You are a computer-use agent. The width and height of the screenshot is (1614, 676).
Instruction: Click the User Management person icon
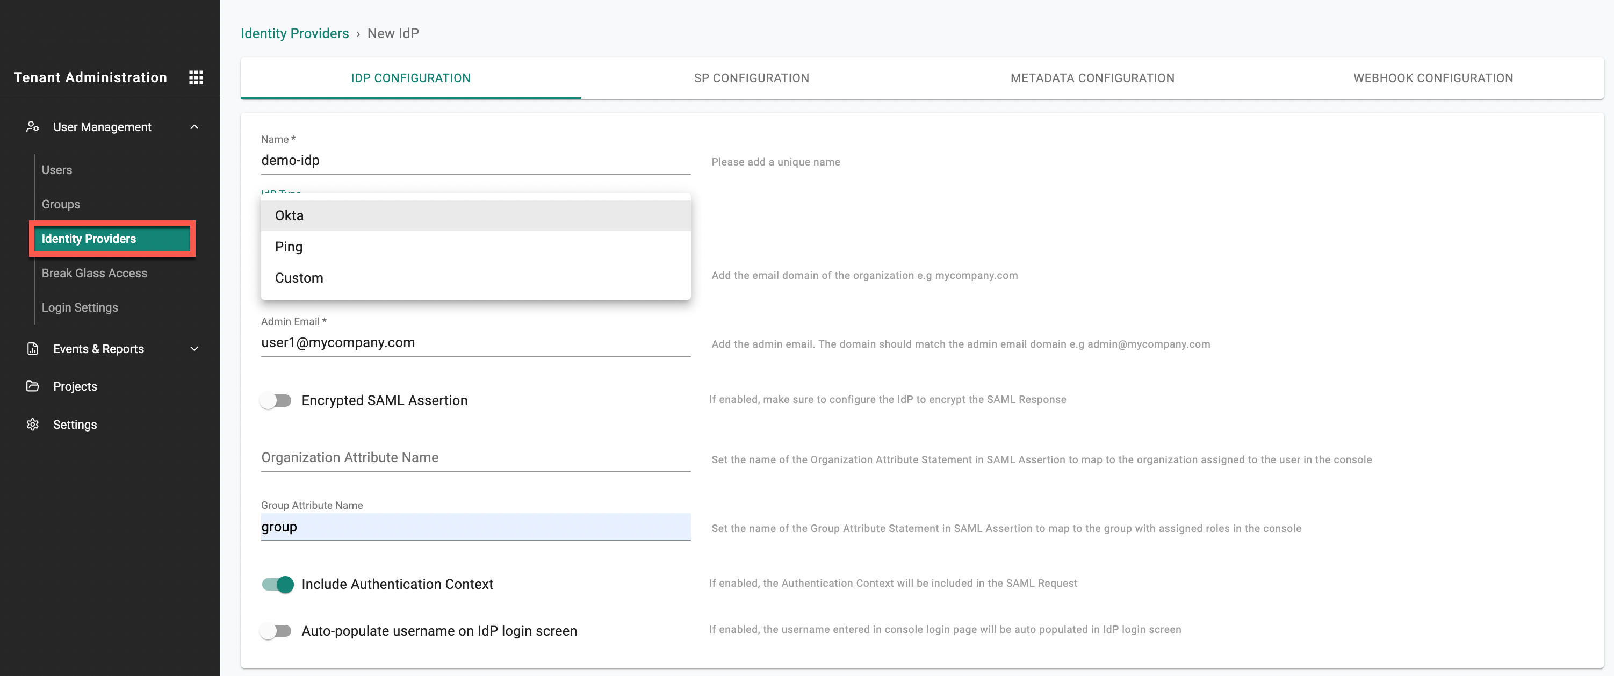click(33, 127)
